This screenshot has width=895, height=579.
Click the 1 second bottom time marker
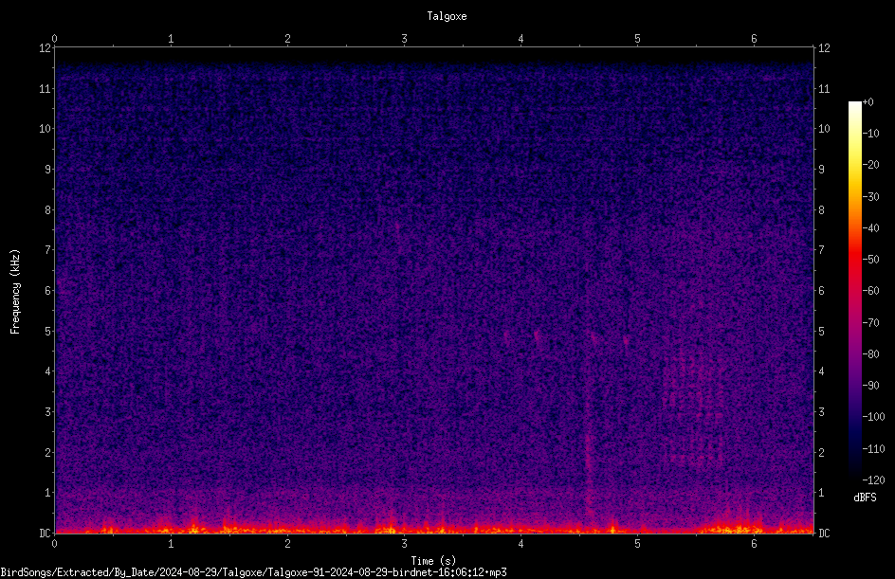point(171,544)
